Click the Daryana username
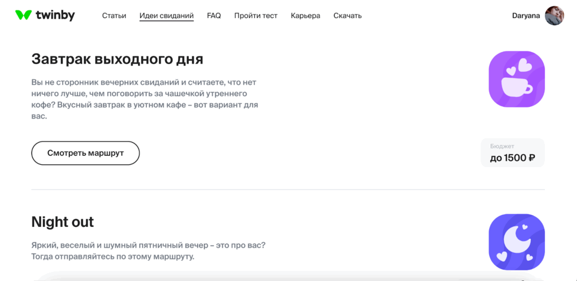The image size is (577, 281). (x=526, y=16)
